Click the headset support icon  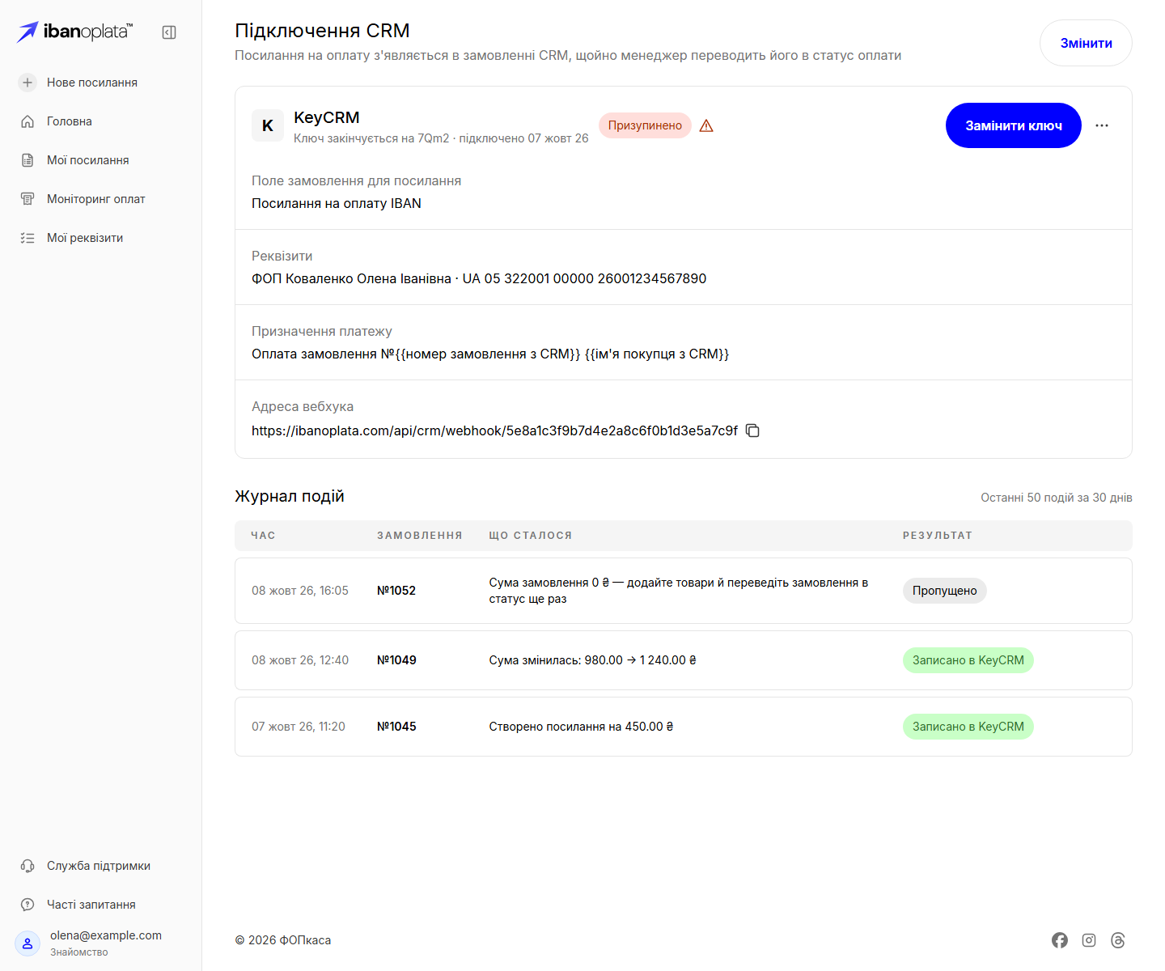click(28, 866)
